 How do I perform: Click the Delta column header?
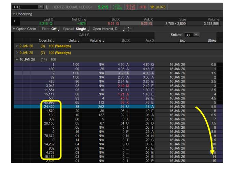pos(72,40)
